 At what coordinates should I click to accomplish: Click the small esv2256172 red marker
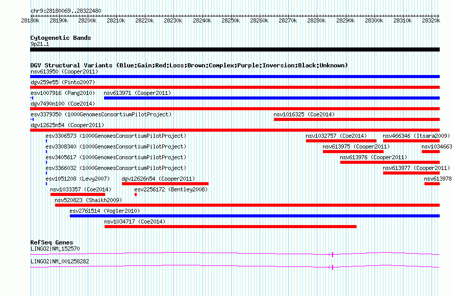coord(136,194)
